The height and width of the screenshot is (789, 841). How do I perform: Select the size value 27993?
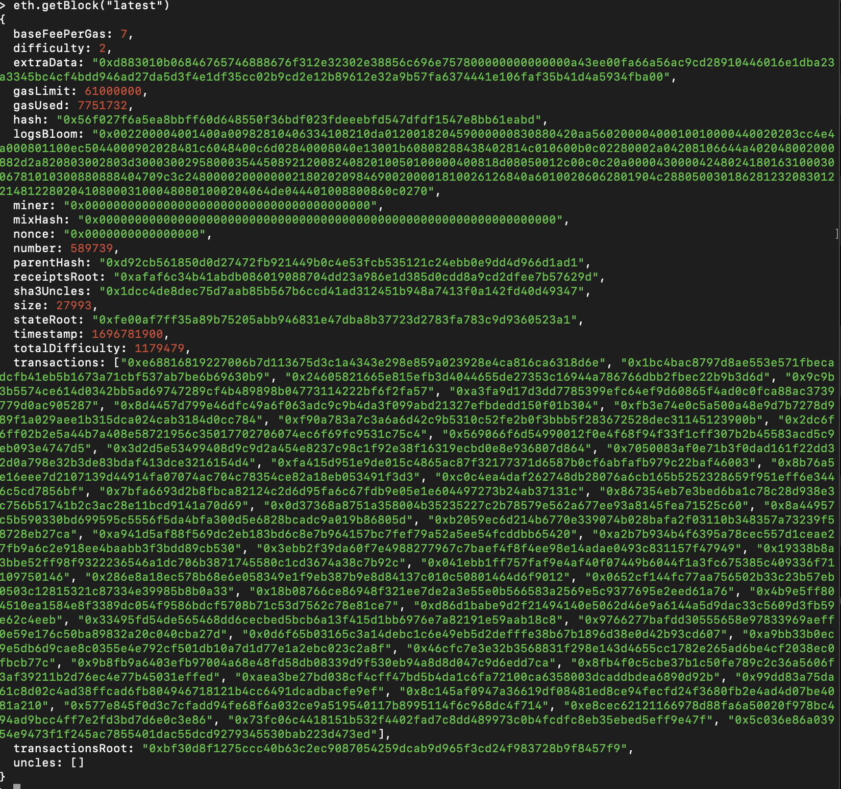74,306
